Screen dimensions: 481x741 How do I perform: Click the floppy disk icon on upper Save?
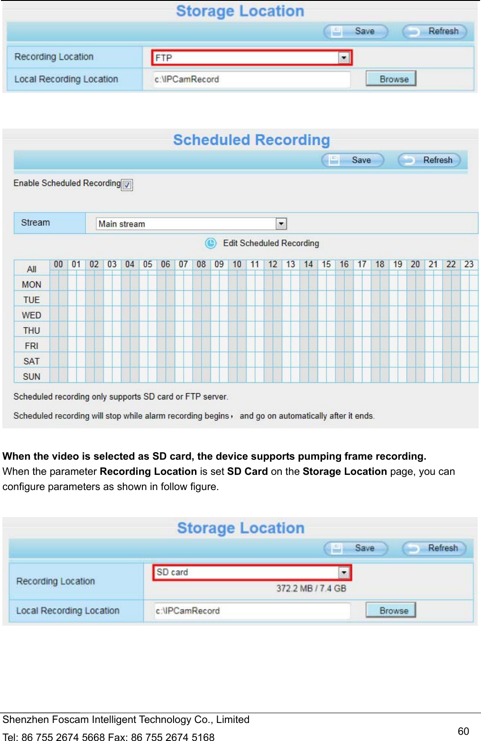(x=337, y=31)
